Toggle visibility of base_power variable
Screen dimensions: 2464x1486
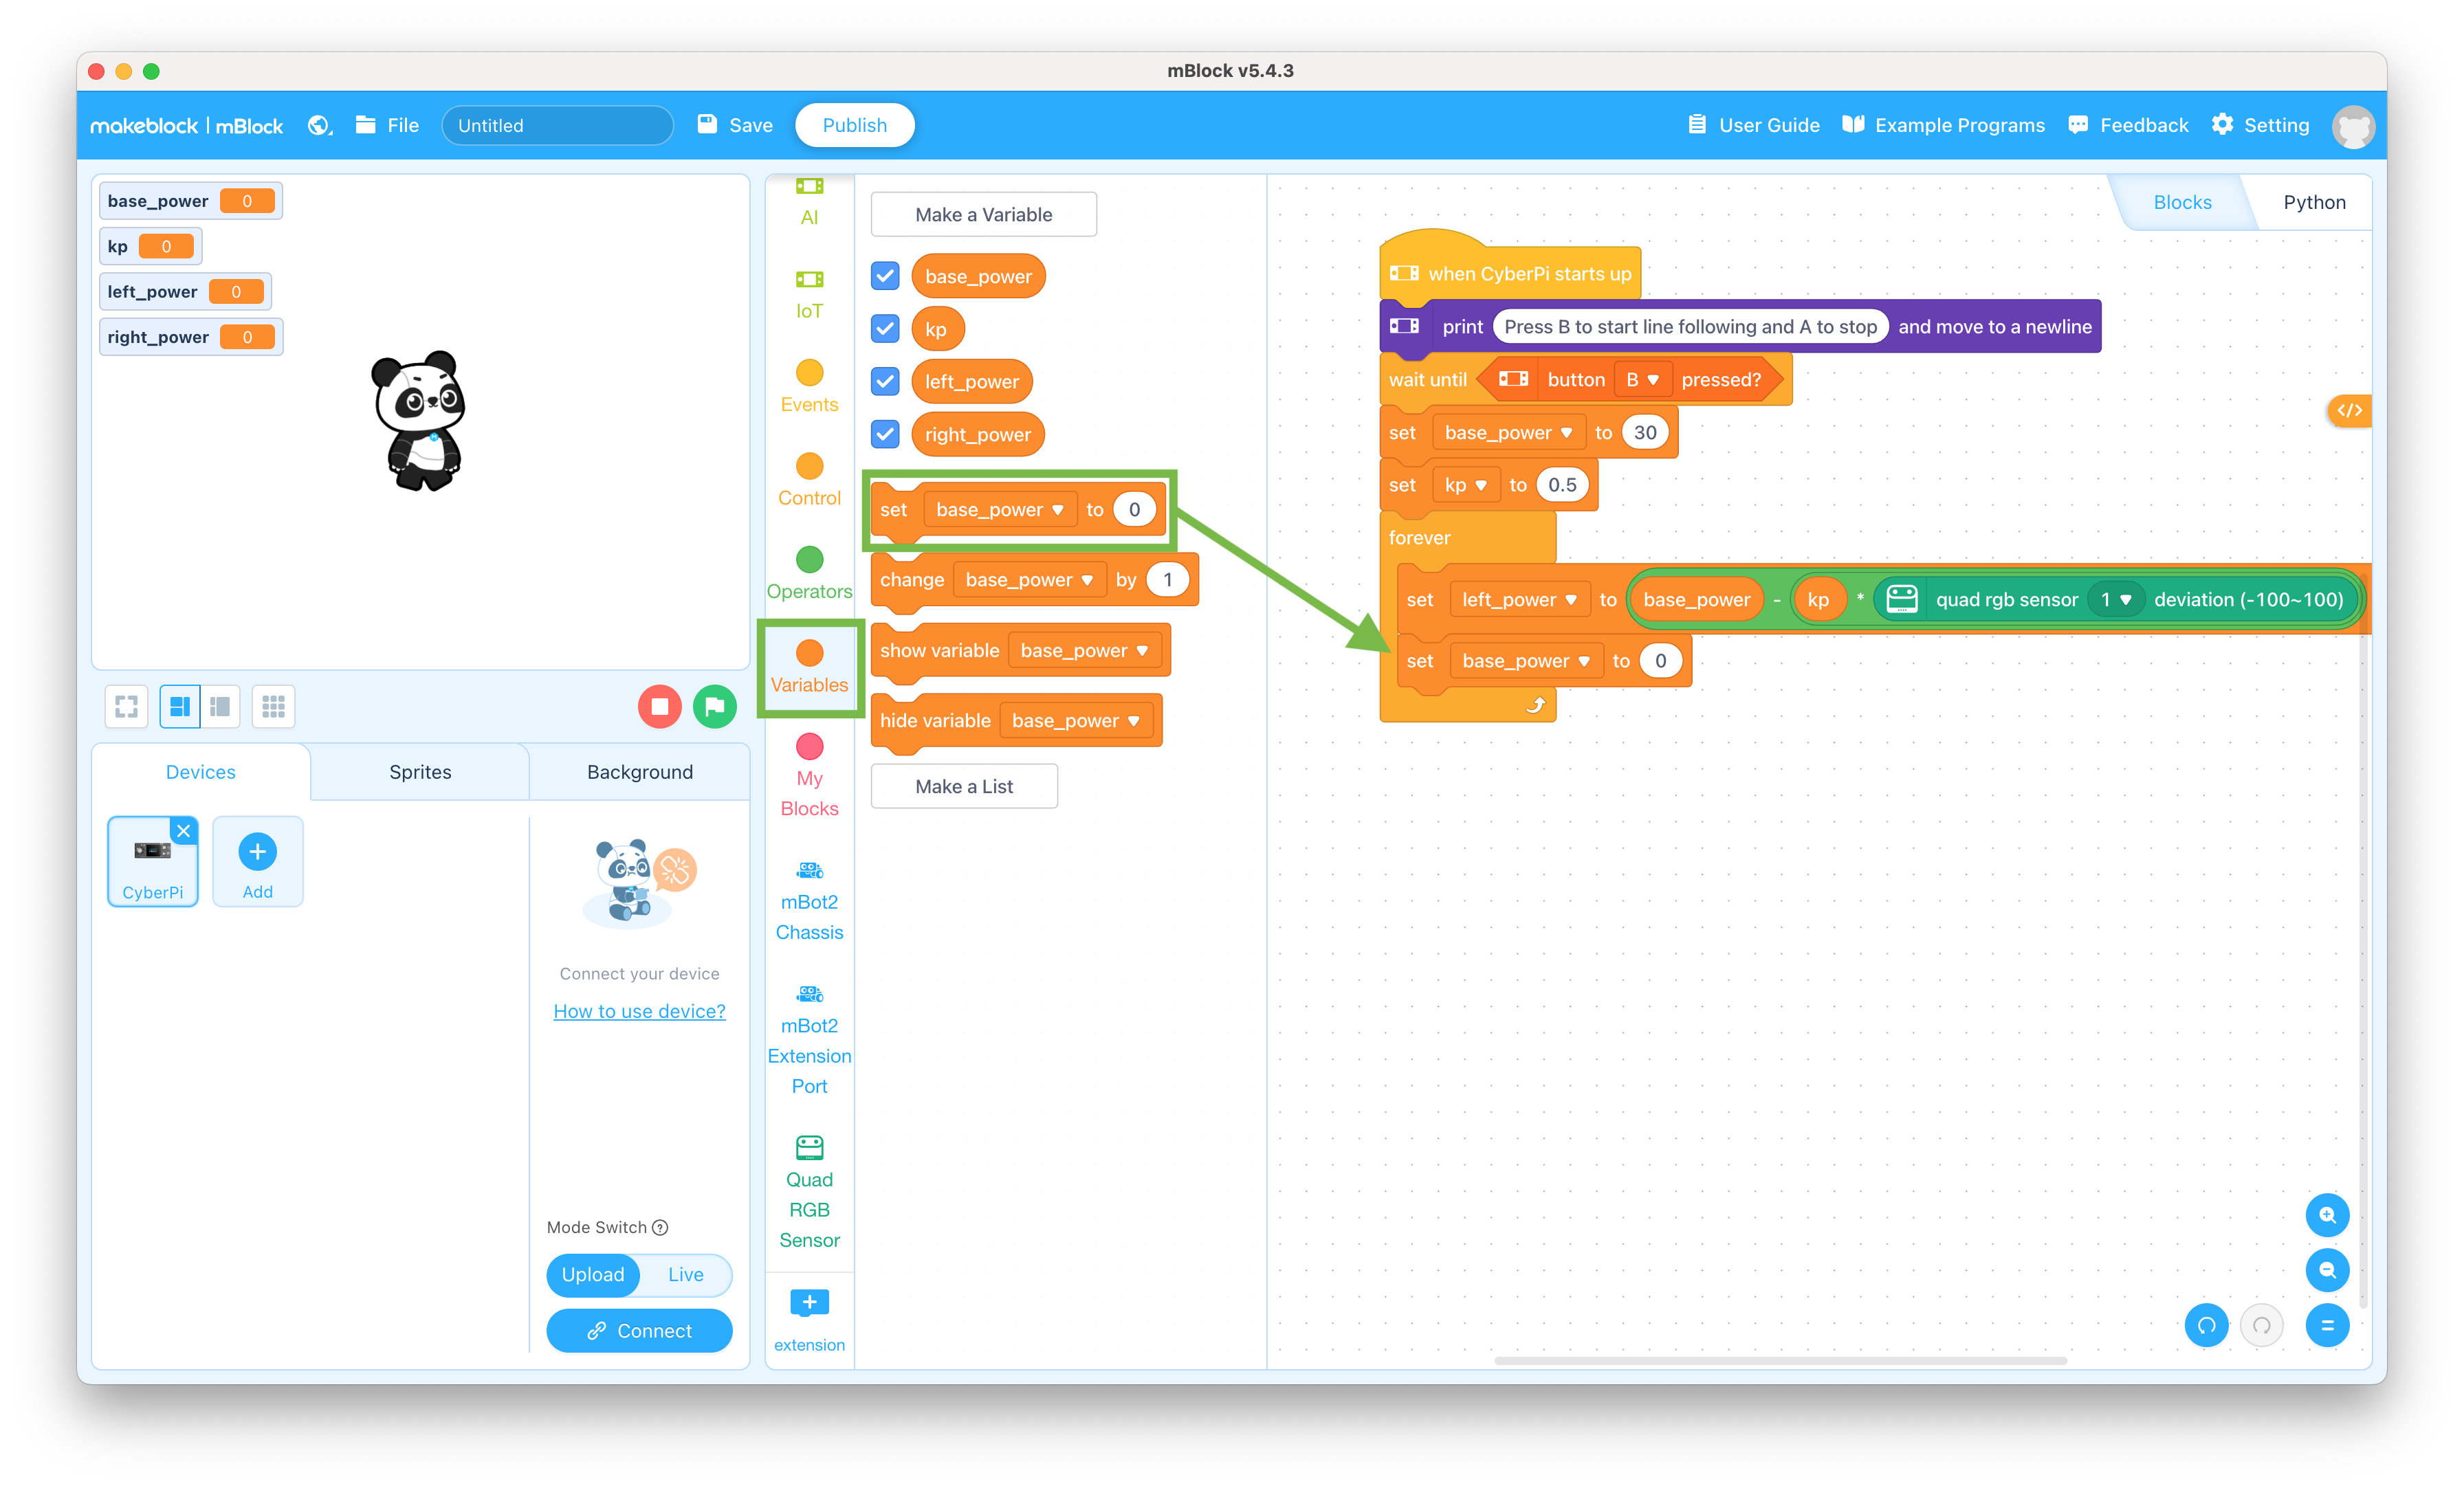tap(885, 276)
